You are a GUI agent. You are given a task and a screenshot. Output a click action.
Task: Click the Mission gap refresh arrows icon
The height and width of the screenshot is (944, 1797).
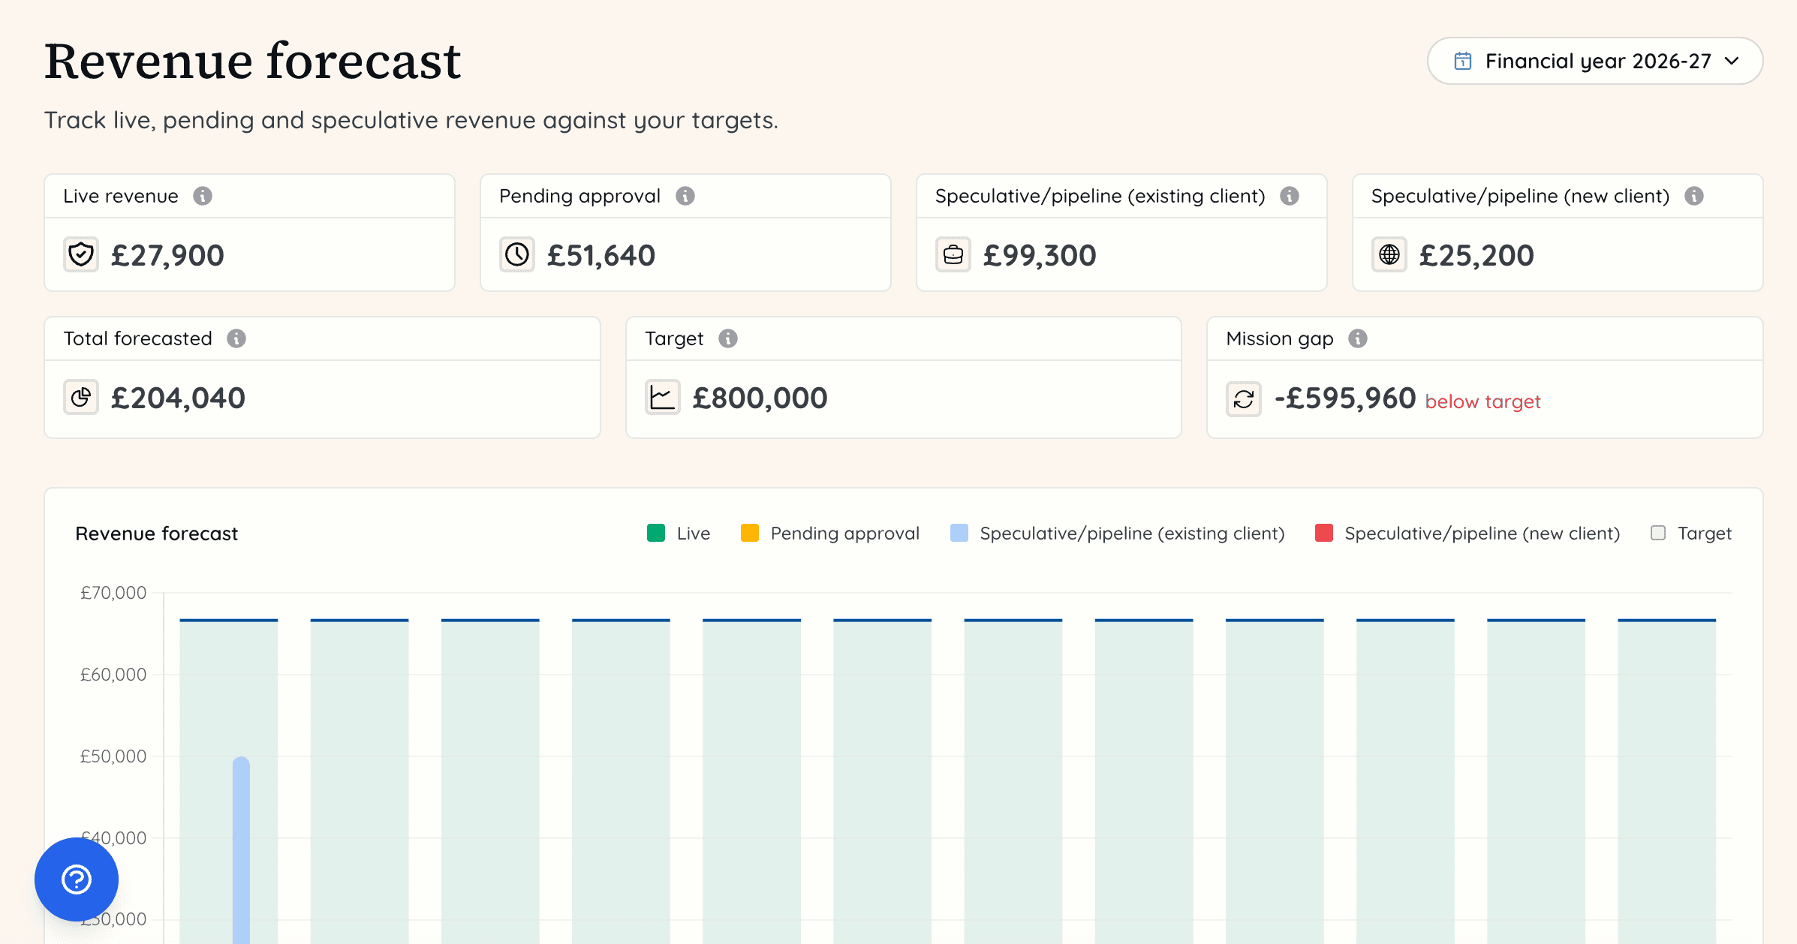click(1244, 398)
